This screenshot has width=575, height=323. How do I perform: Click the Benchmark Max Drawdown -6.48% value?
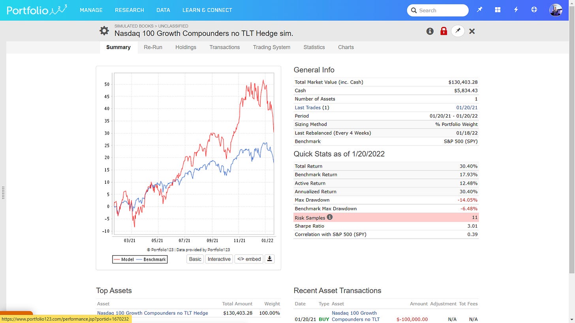coord(469,208)
